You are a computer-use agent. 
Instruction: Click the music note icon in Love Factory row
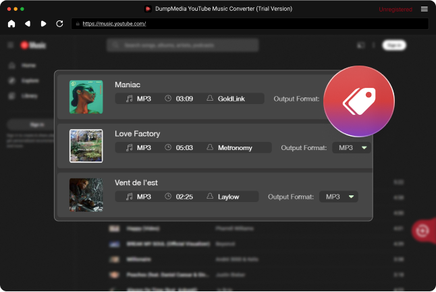(x=130, y=147)
